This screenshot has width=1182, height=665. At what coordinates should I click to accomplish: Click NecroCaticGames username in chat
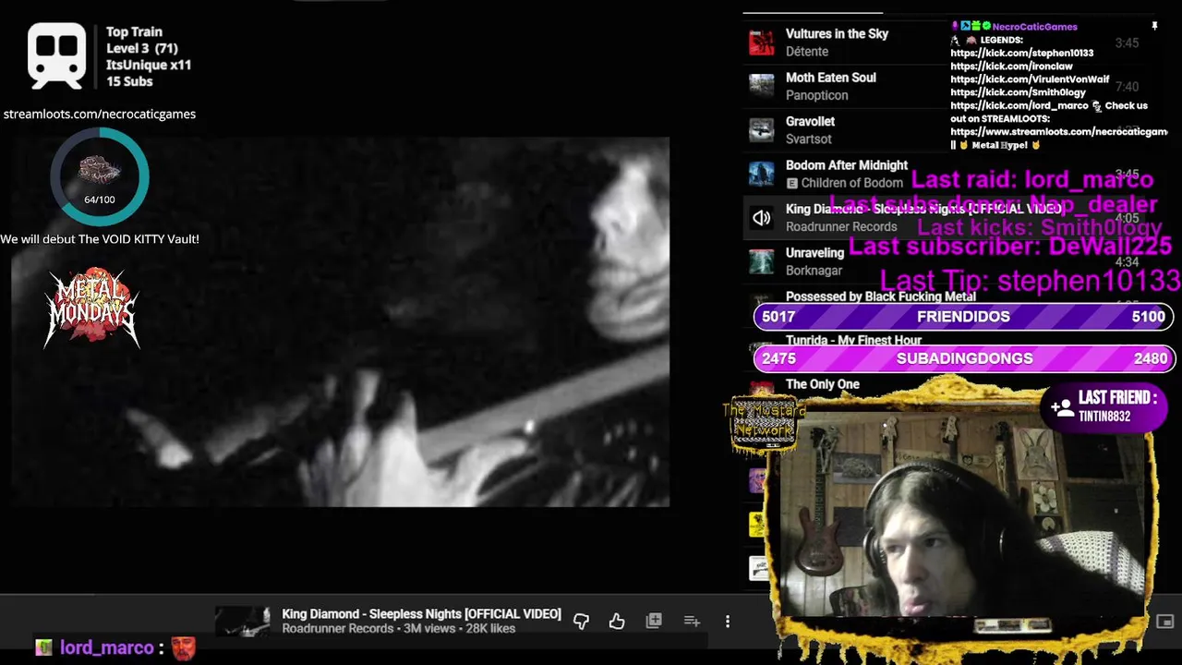pos(1034,27)
